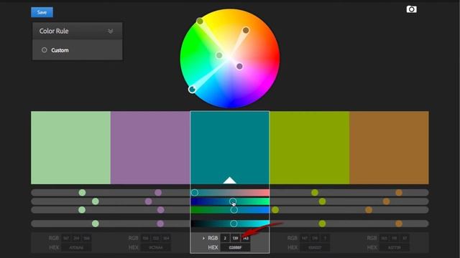
Task: Click the light green swatch HEX field
Action: pos(76,247)
